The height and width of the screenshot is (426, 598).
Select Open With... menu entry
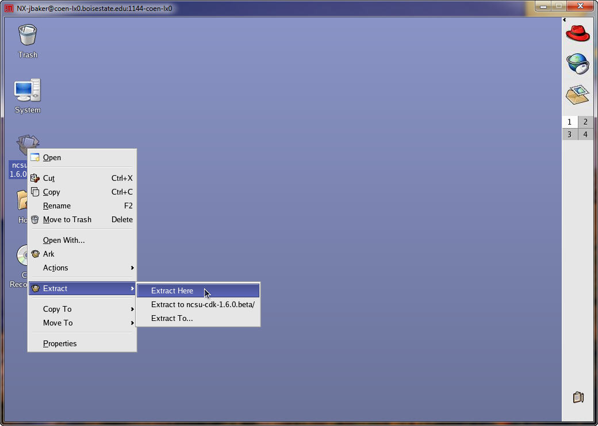[82, 240]
